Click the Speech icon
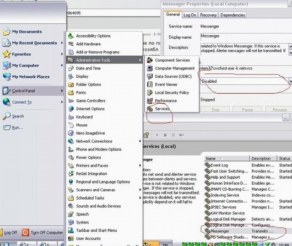This screenshot has width=292, height=246. click(x=71, y=215)
